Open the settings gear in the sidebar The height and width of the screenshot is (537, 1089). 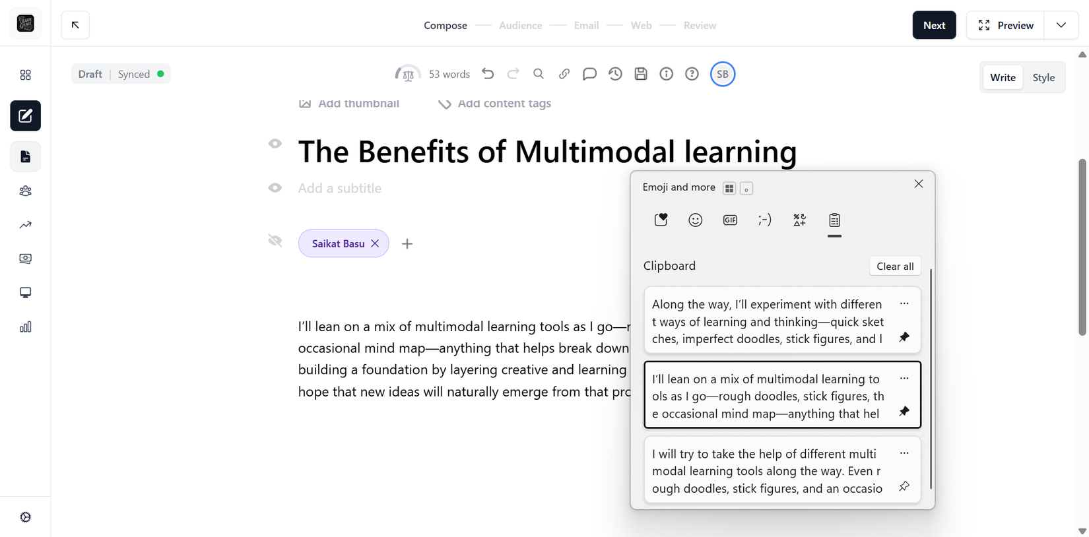tap(25, 517)
